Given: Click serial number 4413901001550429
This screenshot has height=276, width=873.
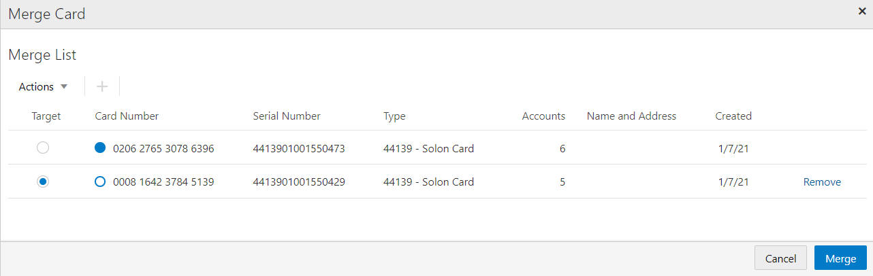Looking at the screenshot, I should click(299, 182).
